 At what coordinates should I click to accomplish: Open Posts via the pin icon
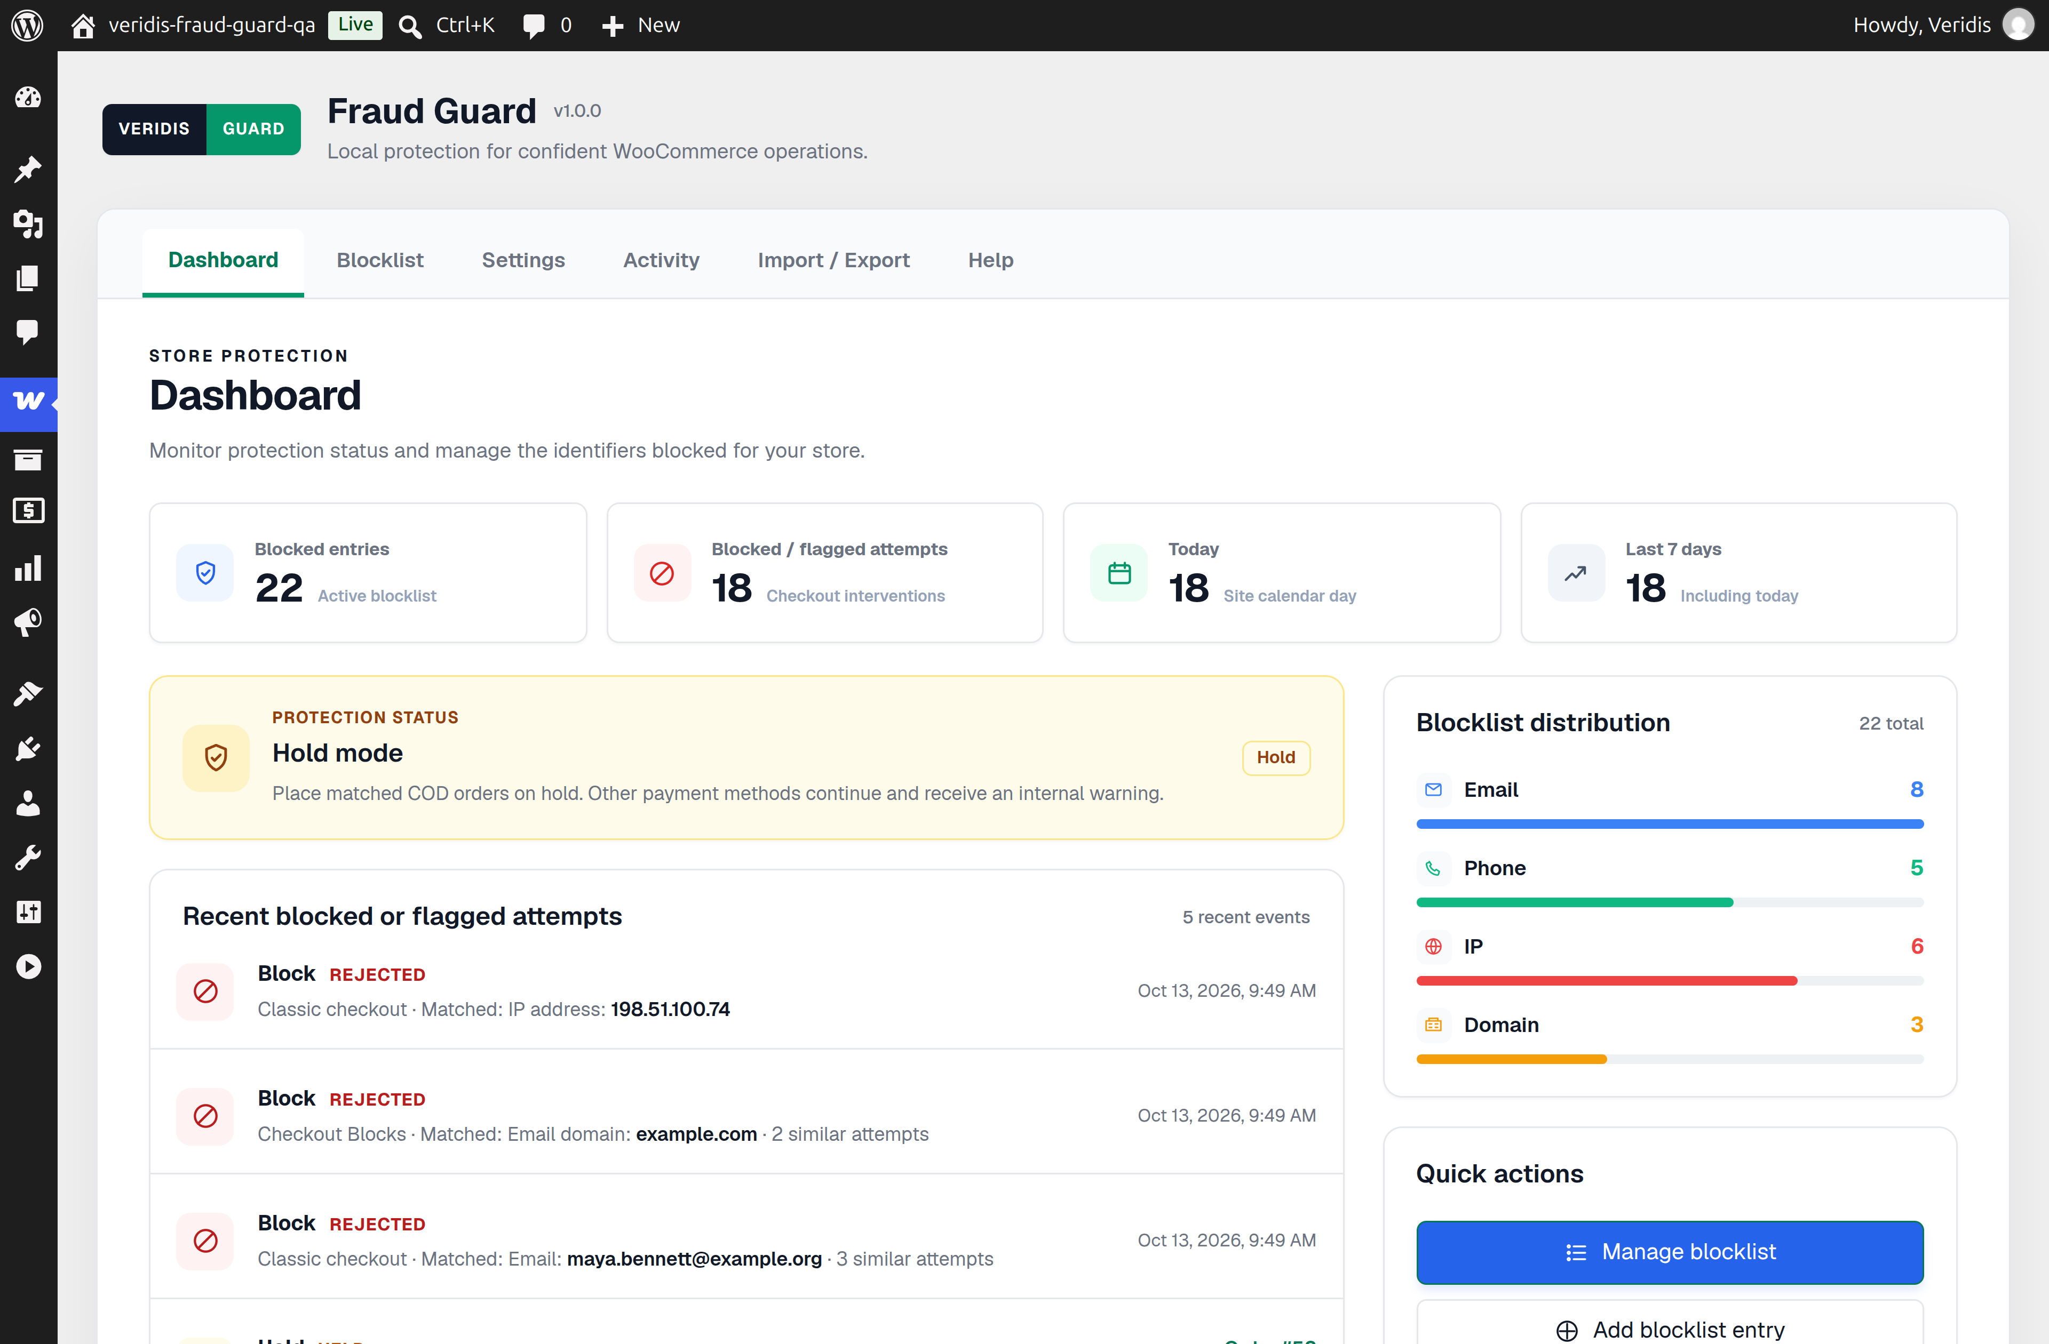pyautogui.click(x=28, y=170)
